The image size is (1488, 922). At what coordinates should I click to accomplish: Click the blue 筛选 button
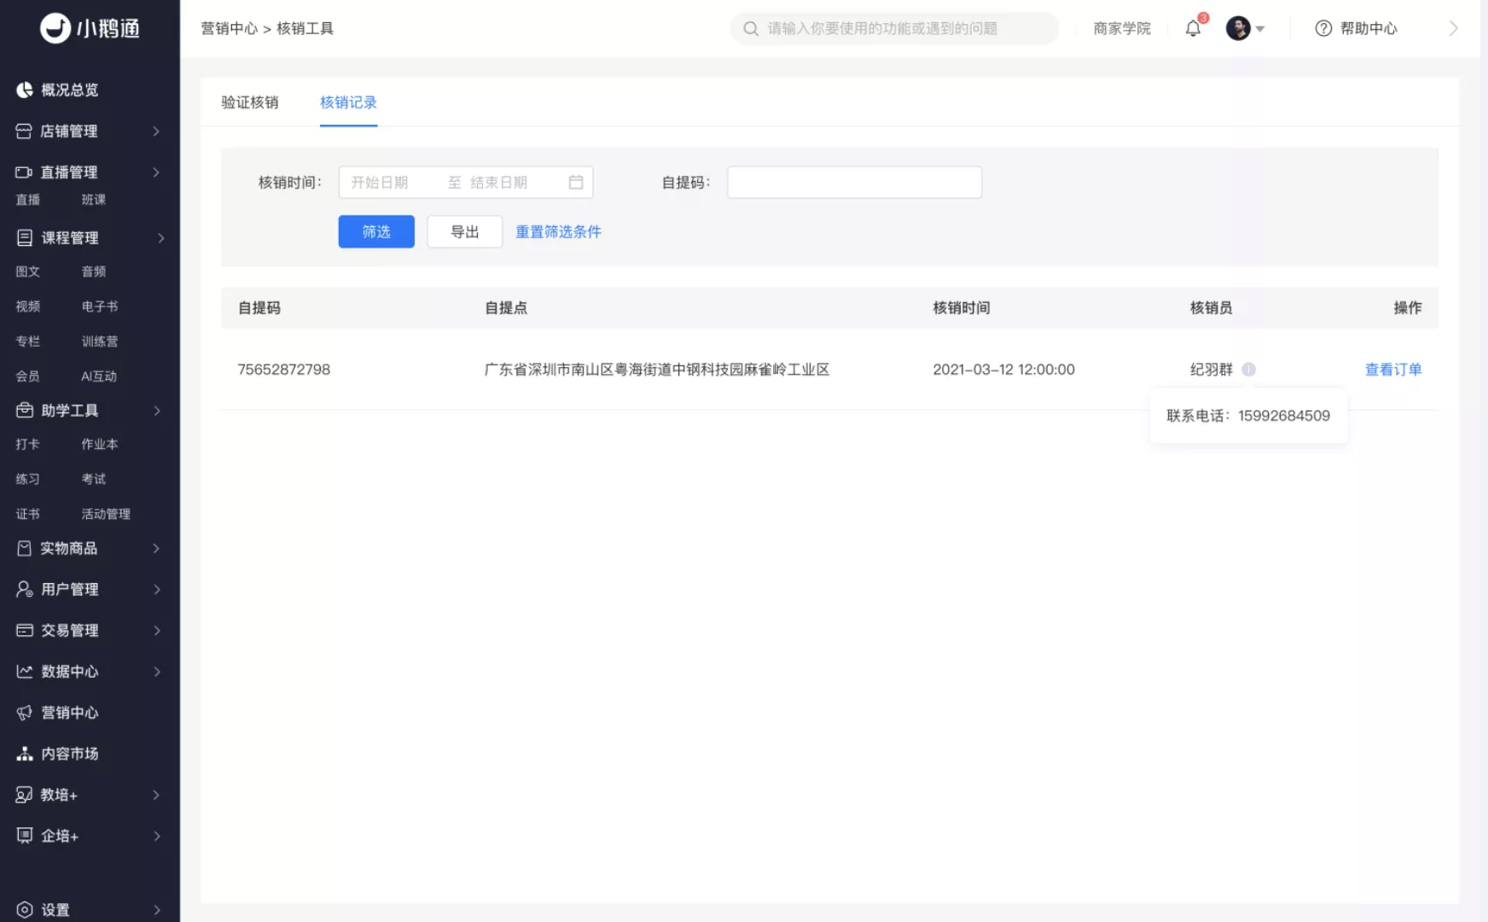pos(376,231)
